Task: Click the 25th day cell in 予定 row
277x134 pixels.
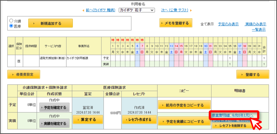Action: coord(230,58)
